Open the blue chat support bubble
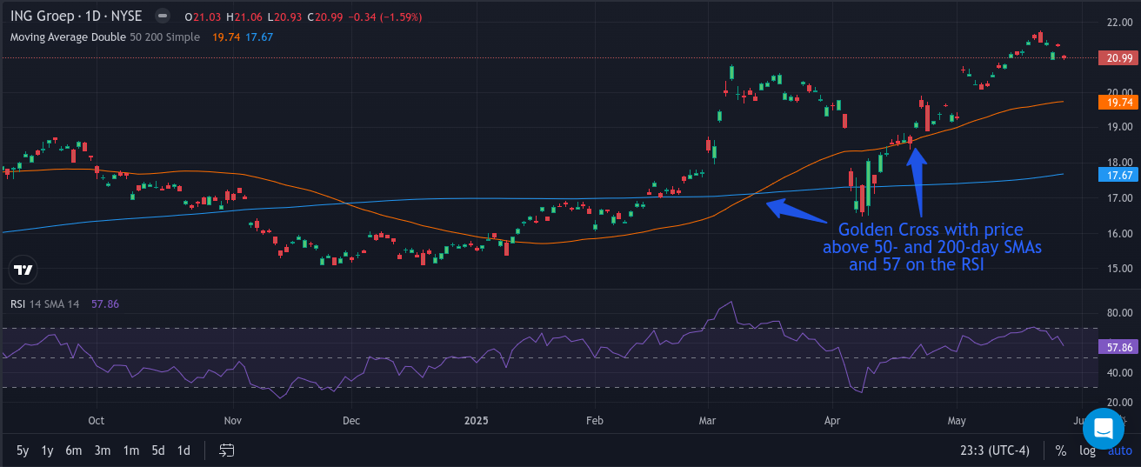The width and height of the screenshot is (1141, 467). (1104, 428)
